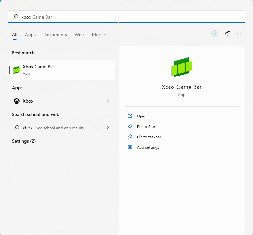The width and height of the screenshot is (253, 235).
Task: Choose Pin to taskbar
Action: (149, 137)
